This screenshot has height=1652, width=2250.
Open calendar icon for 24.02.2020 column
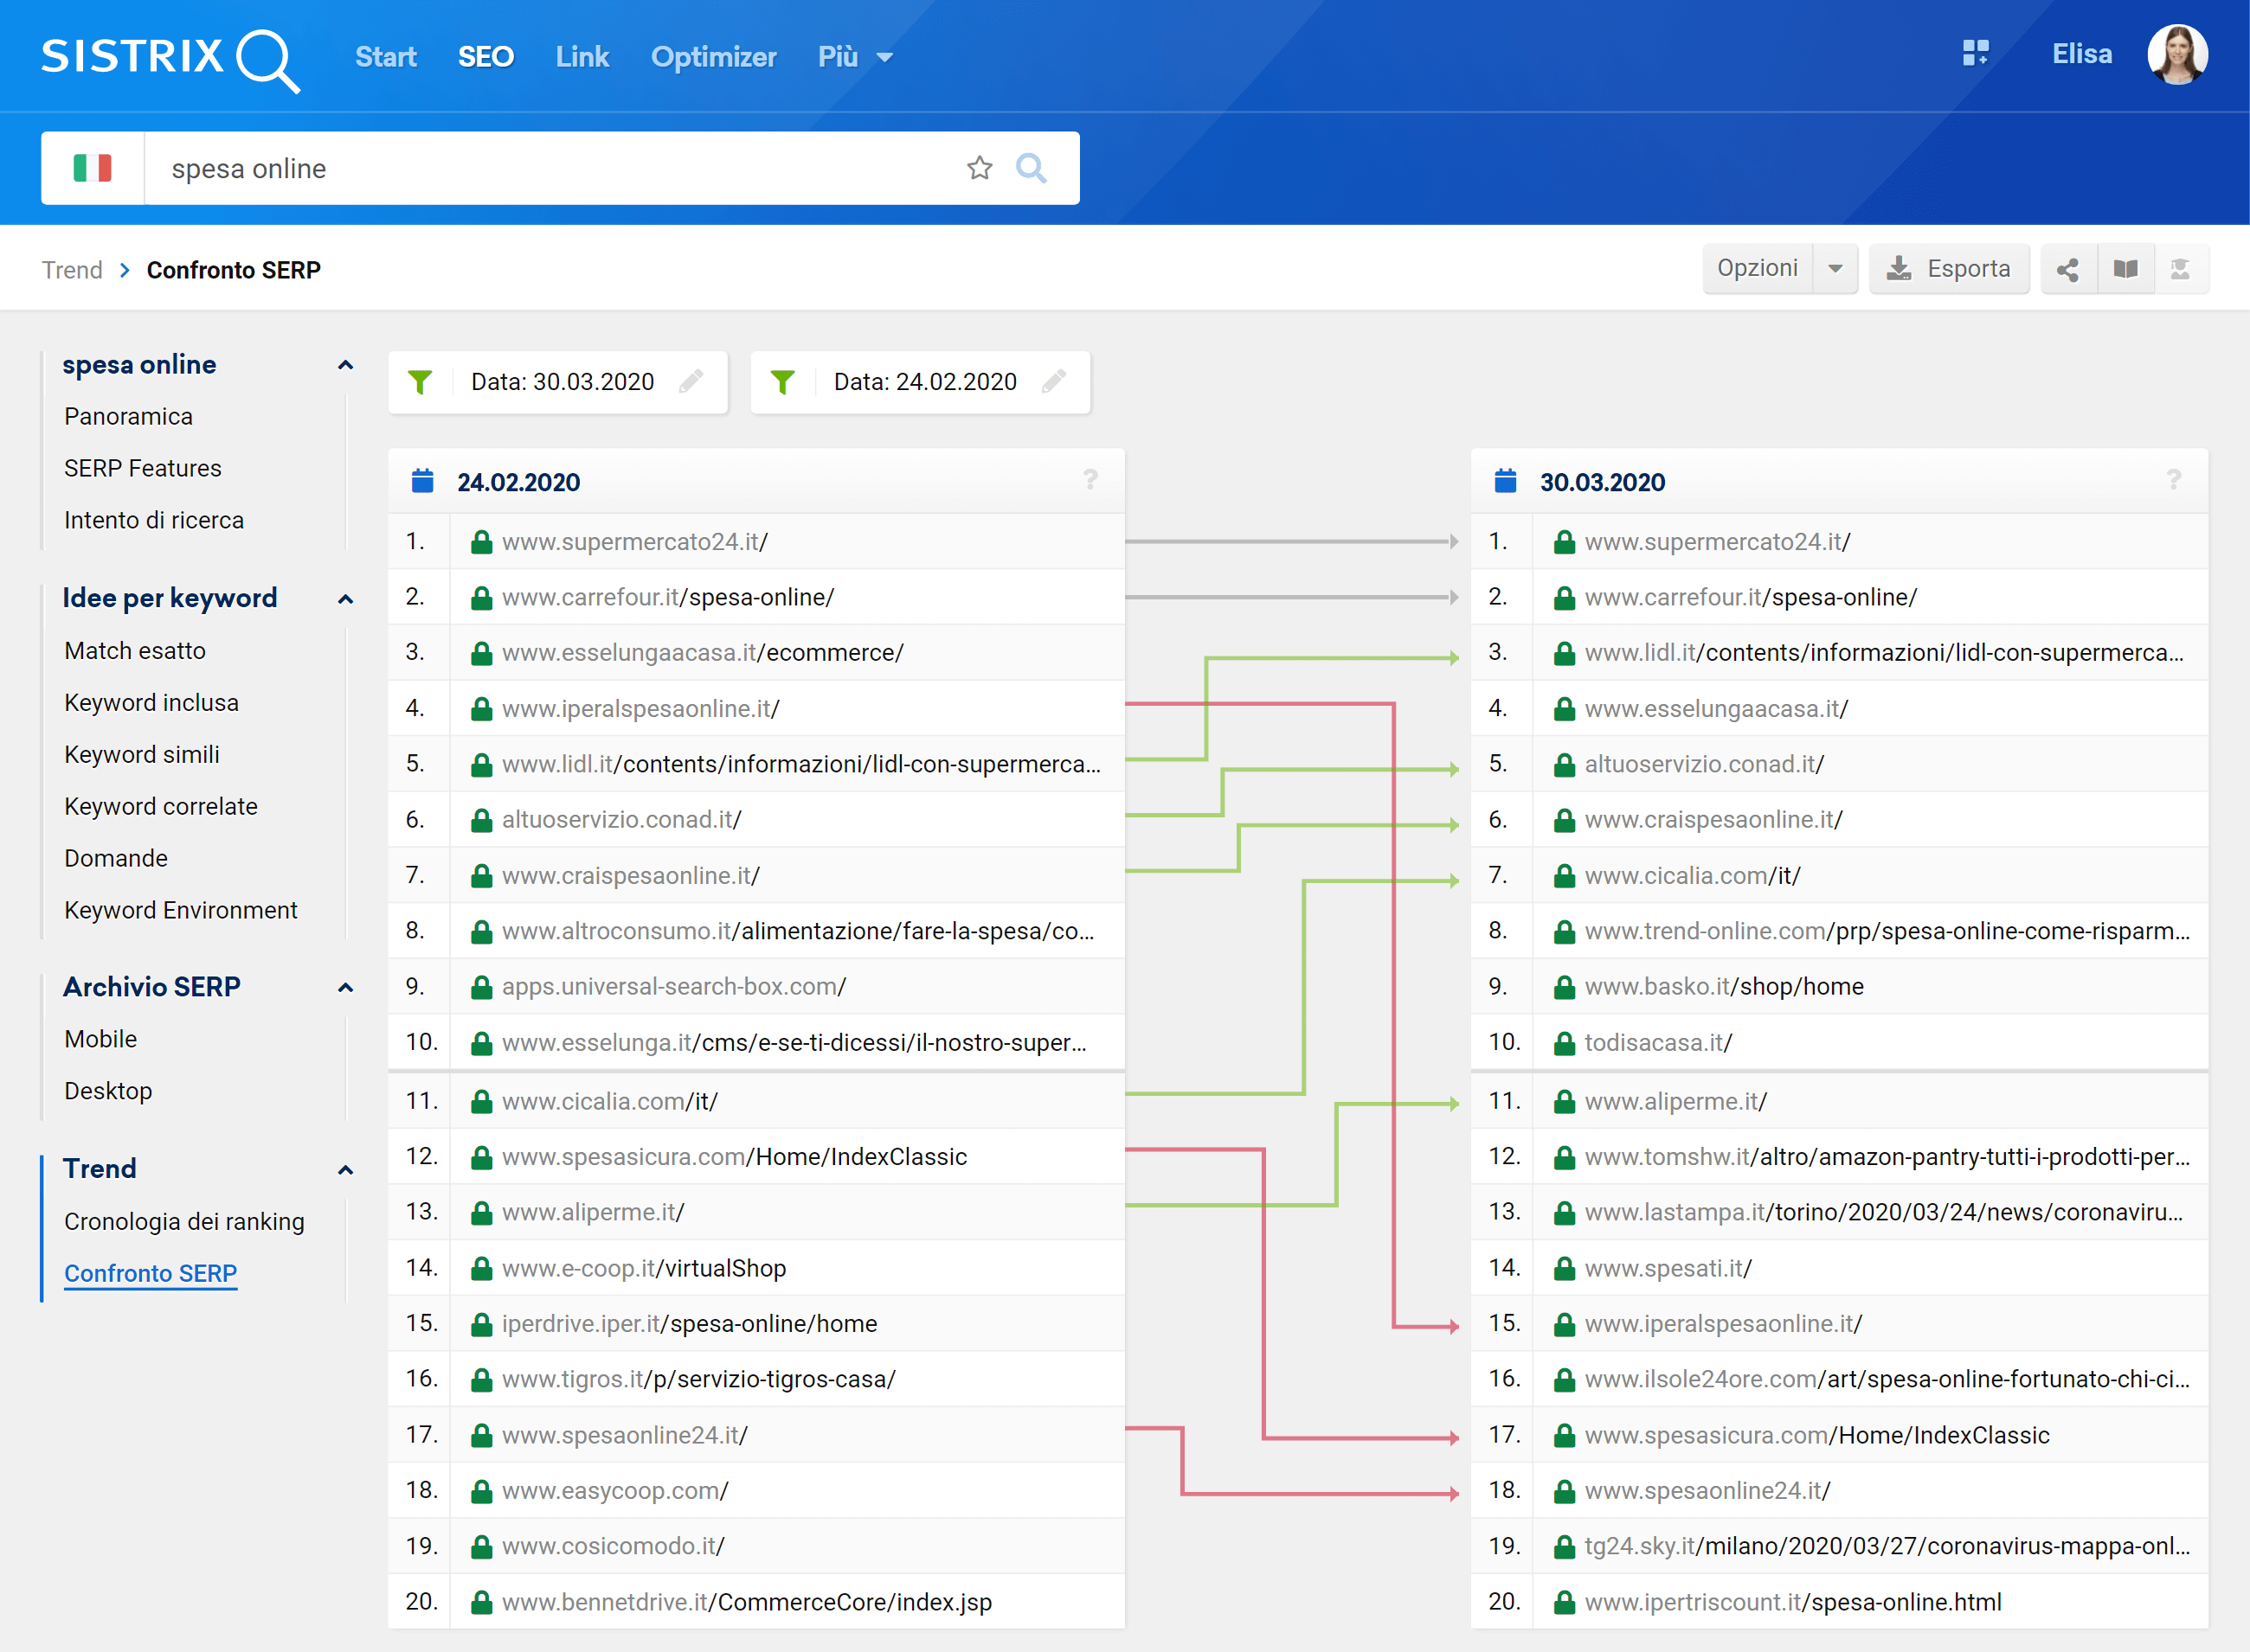[x=422, y=481]
